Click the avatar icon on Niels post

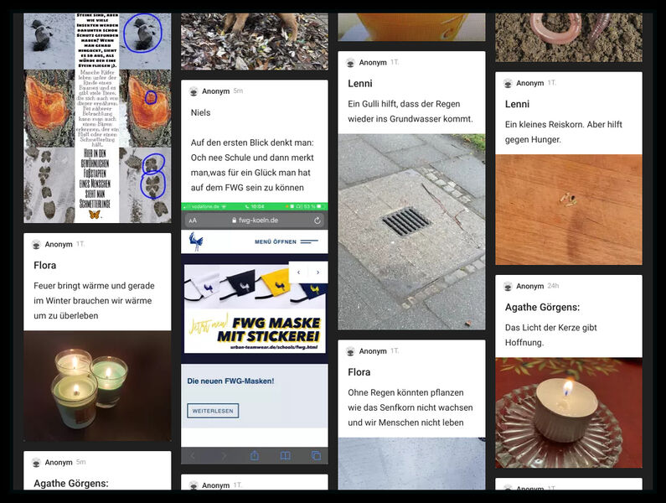194,91
